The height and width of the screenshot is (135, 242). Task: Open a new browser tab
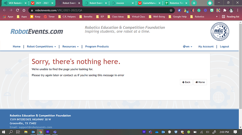coord(194,3)
